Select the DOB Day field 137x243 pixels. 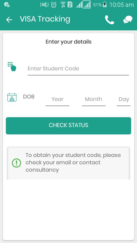pos(124,99)
